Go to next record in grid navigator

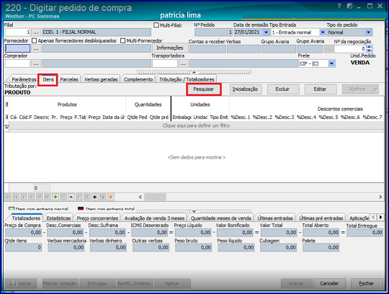[32, 197]
